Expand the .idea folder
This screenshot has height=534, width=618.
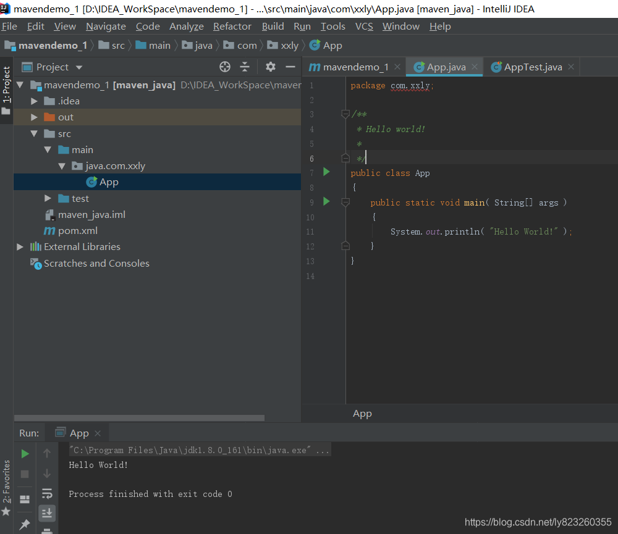pyautogui.click(x=34, y=101)
